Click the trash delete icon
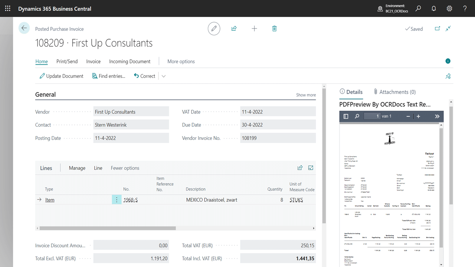Image resolution: width=475 pixels, height=267 pixels. 274,29
